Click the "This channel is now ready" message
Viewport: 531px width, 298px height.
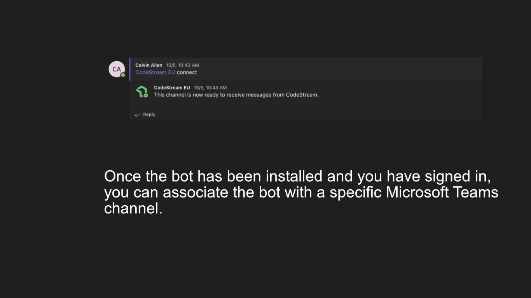tap(236, 95)
